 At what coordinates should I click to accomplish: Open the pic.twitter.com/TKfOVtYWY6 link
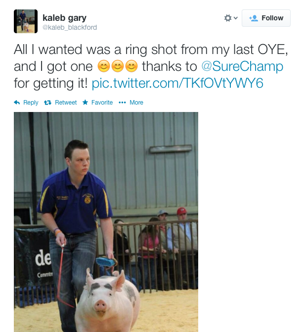[x=177, y=83]
